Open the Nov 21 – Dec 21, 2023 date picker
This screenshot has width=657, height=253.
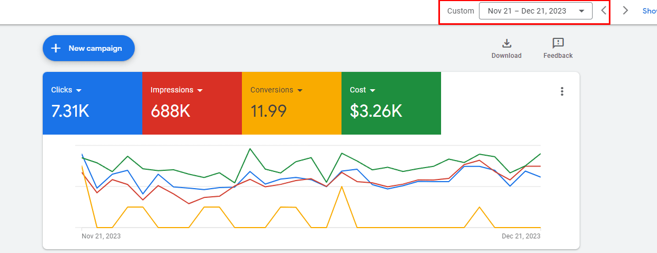(x=535, y=11)
